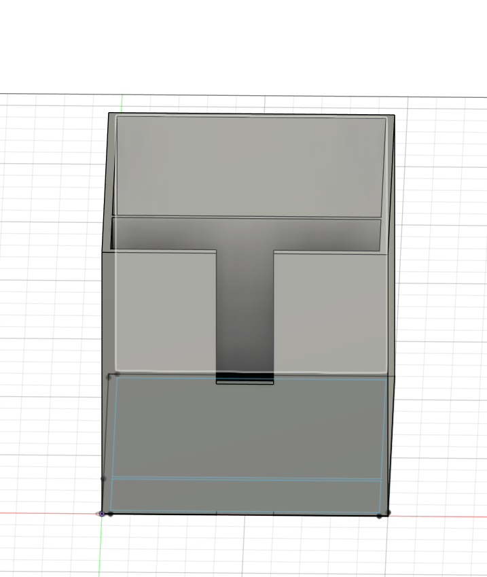The width and height of the screenshot is (487, 577).
Task: Select the dark T-shaped recessed slot face
Action: pos(245,294)
